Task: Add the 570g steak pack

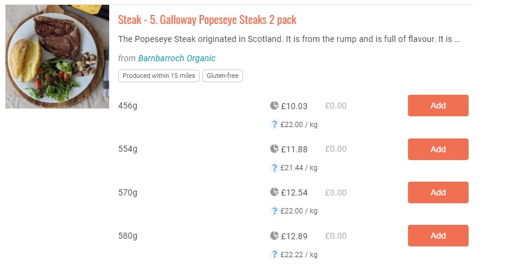Action: (x=438, y=192)
